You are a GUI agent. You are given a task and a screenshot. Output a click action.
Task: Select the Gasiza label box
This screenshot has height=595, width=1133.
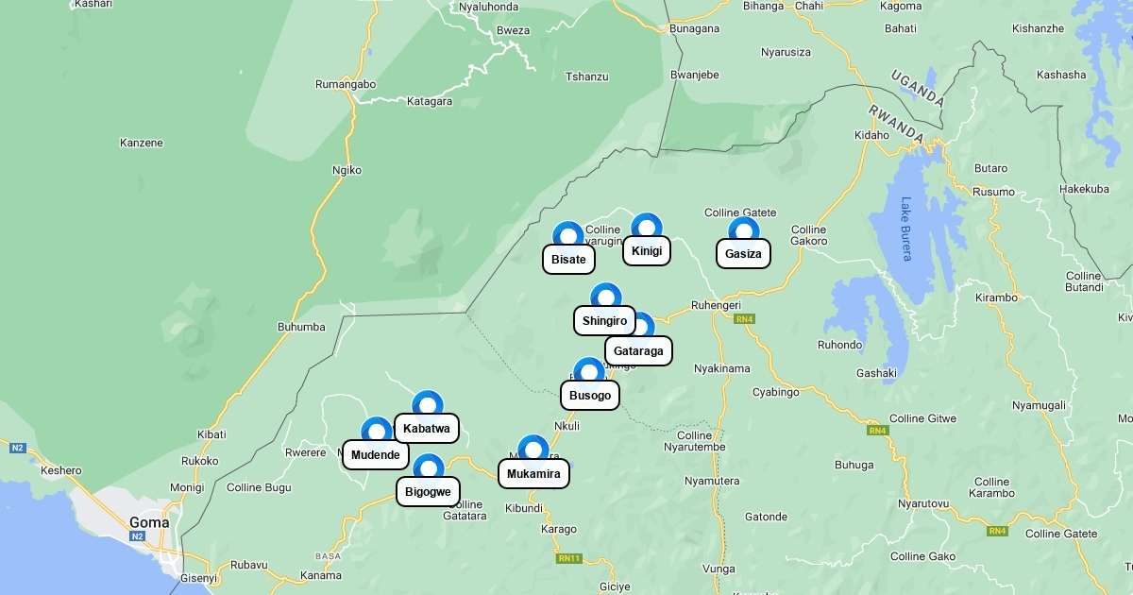[743, 253]
